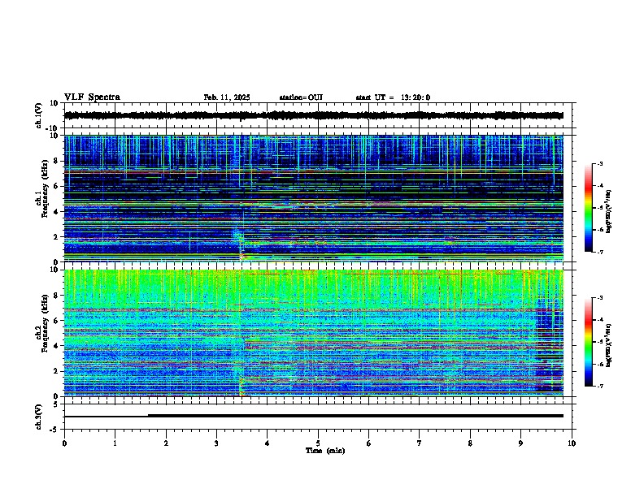Click the color bar beside ch.2 spectrogram

click(x=588, y=342)
